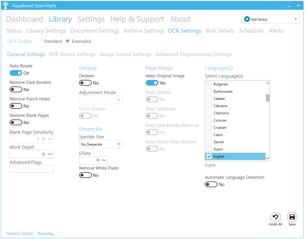The width and height of the screenshot is (305, 239).
Task: Turn off the Auto Rotate toggle
Action: 16,73
